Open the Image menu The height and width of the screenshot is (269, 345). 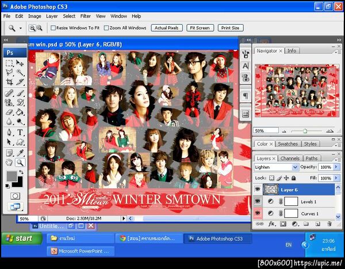point(34,16)
